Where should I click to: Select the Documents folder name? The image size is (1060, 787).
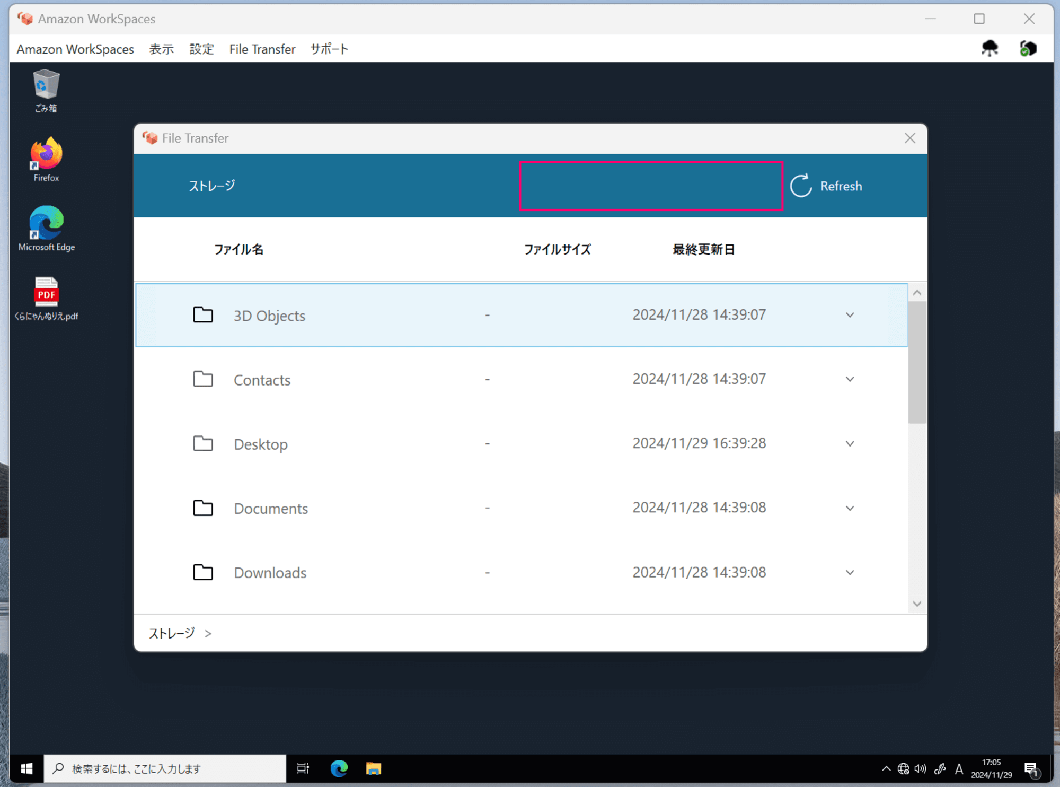[x=271, y=508]
